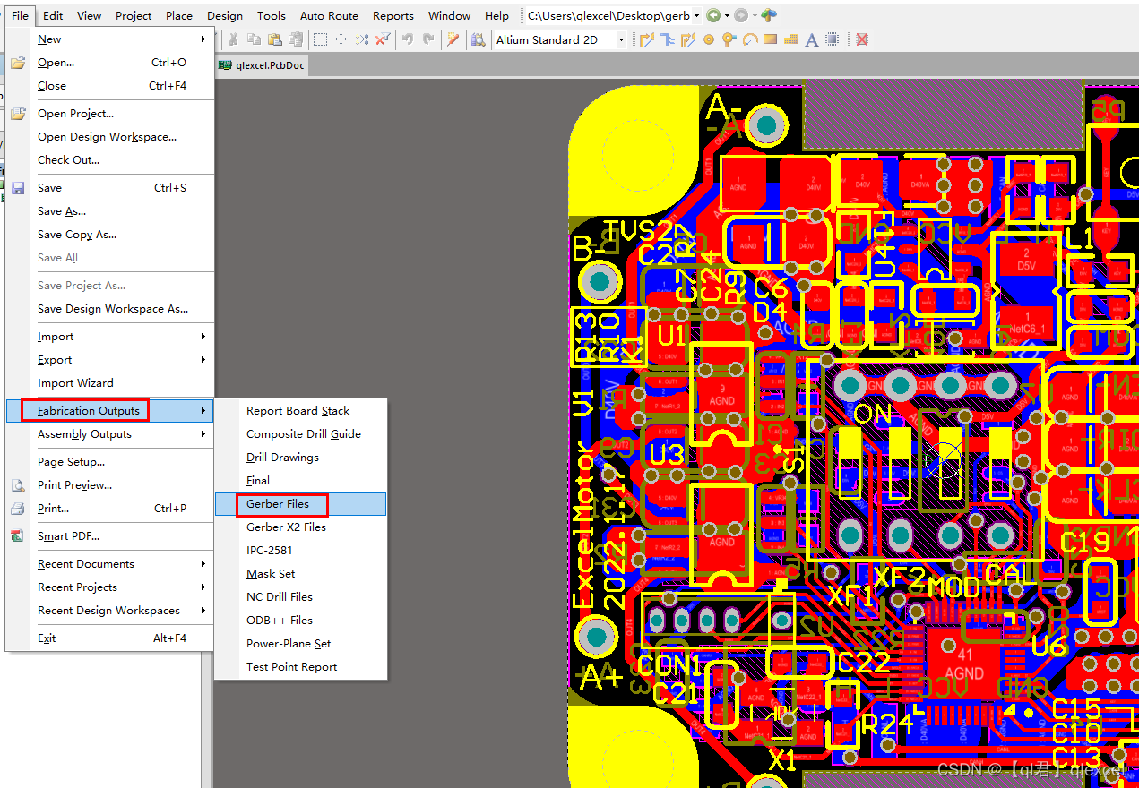The width and height of the screenshot is (1139, 788).
Task: Open the Auto Route menu
Action: point(329,15)
